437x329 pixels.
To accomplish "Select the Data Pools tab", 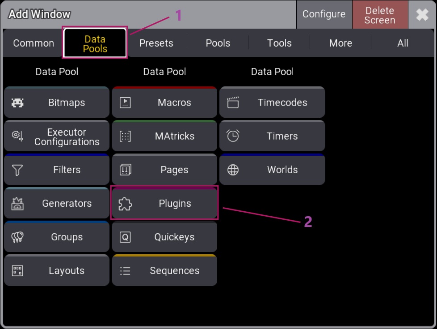I will pyautogui.click(x=95, y=43).
